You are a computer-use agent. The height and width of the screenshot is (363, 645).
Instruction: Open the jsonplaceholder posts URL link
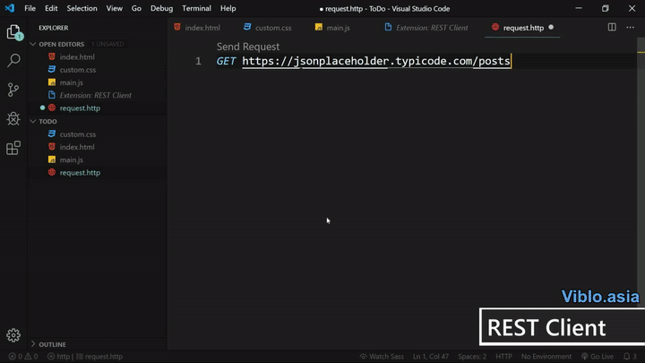(x=376, y=61)
